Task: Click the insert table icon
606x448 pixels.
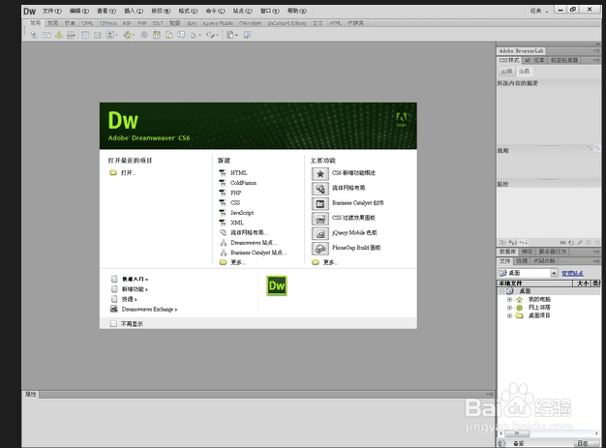Action: coord(85,35)
